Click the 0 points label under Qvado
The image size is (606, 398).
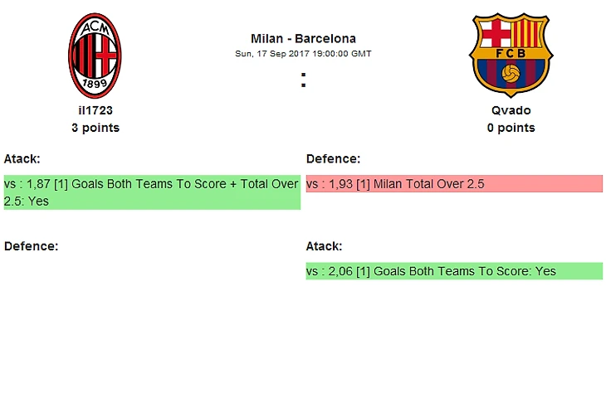coord(511,128)
